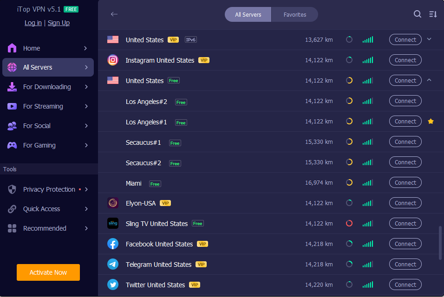
Task: Expand the first United States server group
Action: click(429, 39)
